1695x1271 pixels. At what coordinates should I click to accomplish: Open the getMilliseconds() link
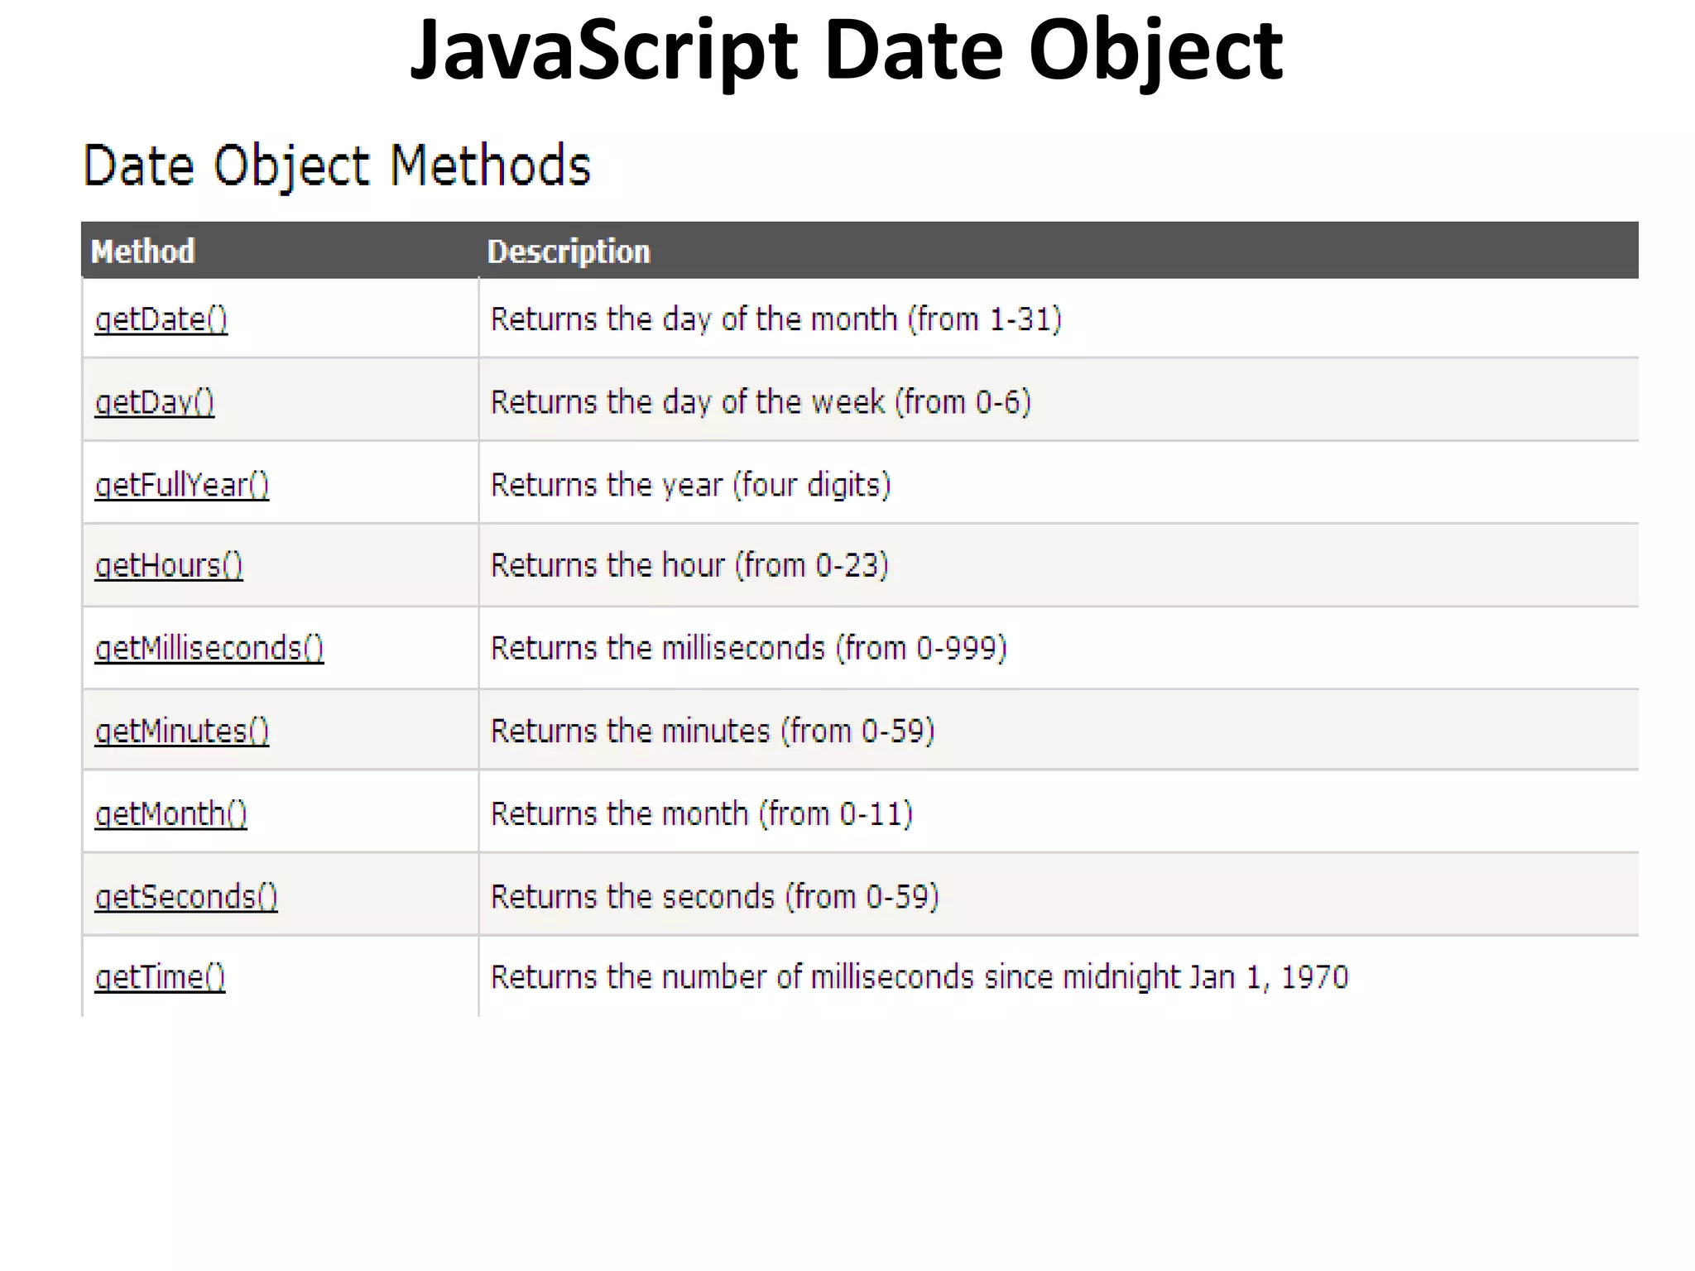pos(209,648)
